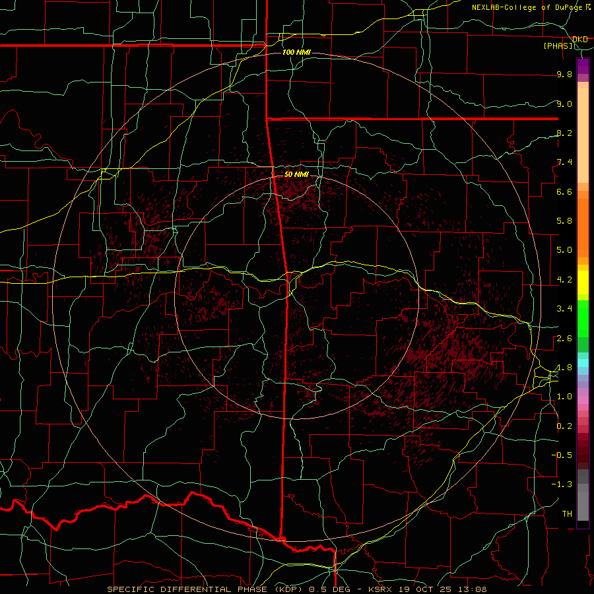Viewport: 594px width, 594px height.
Task: Click the 1.8 scale value
Action: 564,368
